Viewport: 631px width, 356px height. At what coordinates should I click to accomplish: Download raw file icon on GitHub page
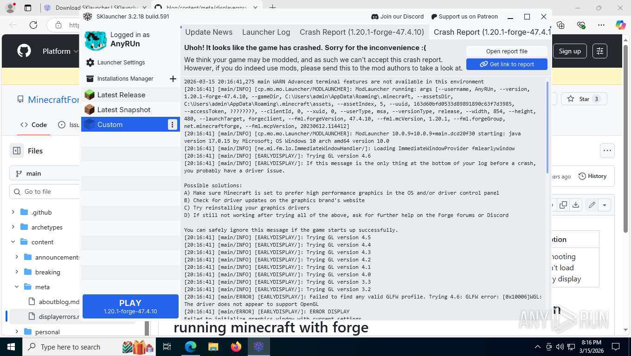click(x=576, y=205)
